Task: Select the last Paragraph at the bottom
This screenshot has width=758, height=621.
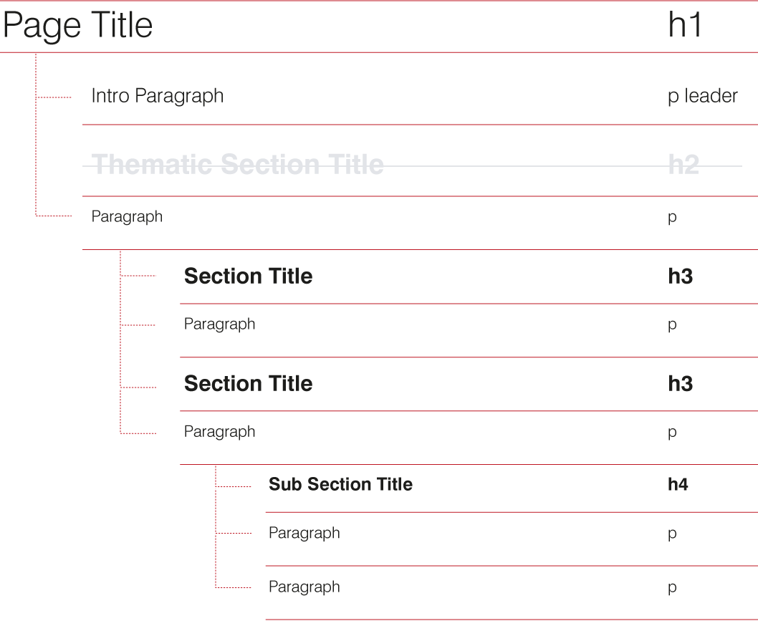Action: point(304,587)
